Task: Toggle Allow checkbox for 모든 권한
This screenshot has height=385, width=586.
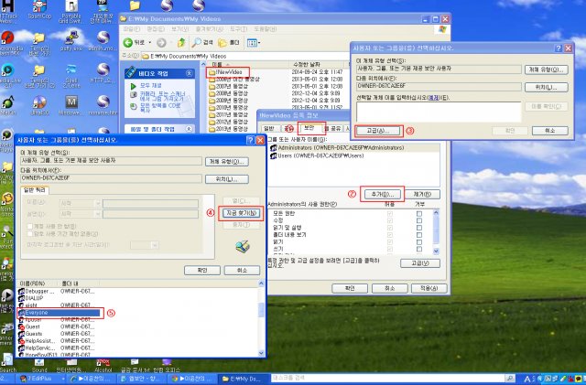Action: coord(390,214)
